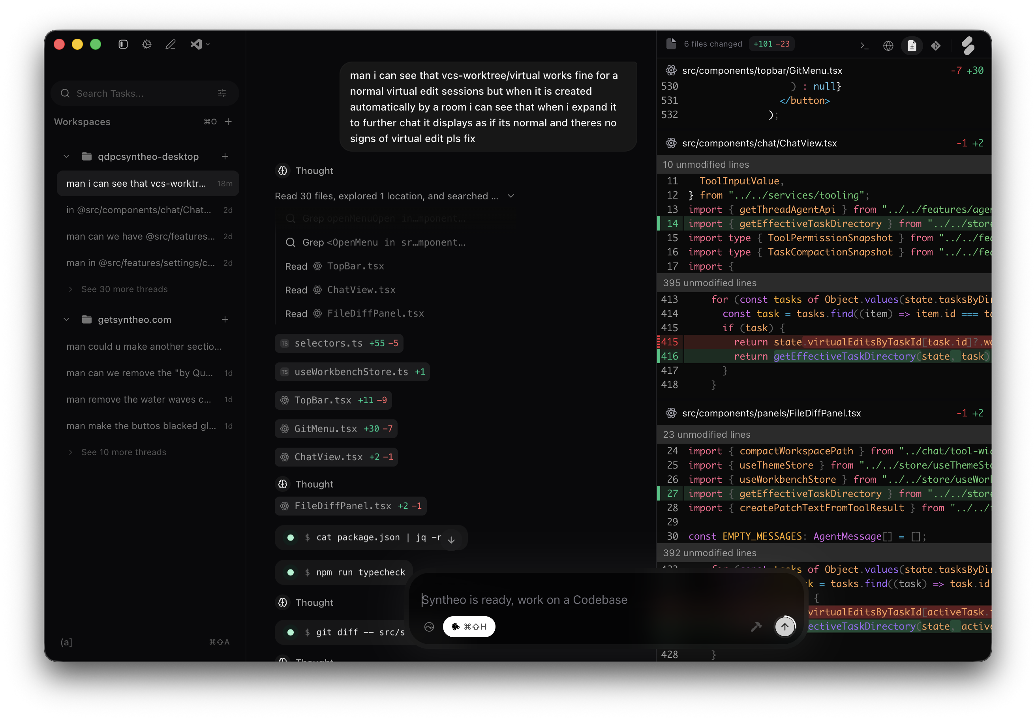Open settings gear in title bar
The image size is (1036, 720).
tap(146, 44)
